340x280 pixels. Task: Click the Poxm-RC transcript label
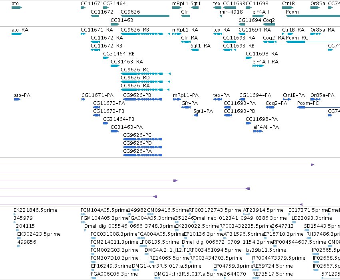point(297,37)
